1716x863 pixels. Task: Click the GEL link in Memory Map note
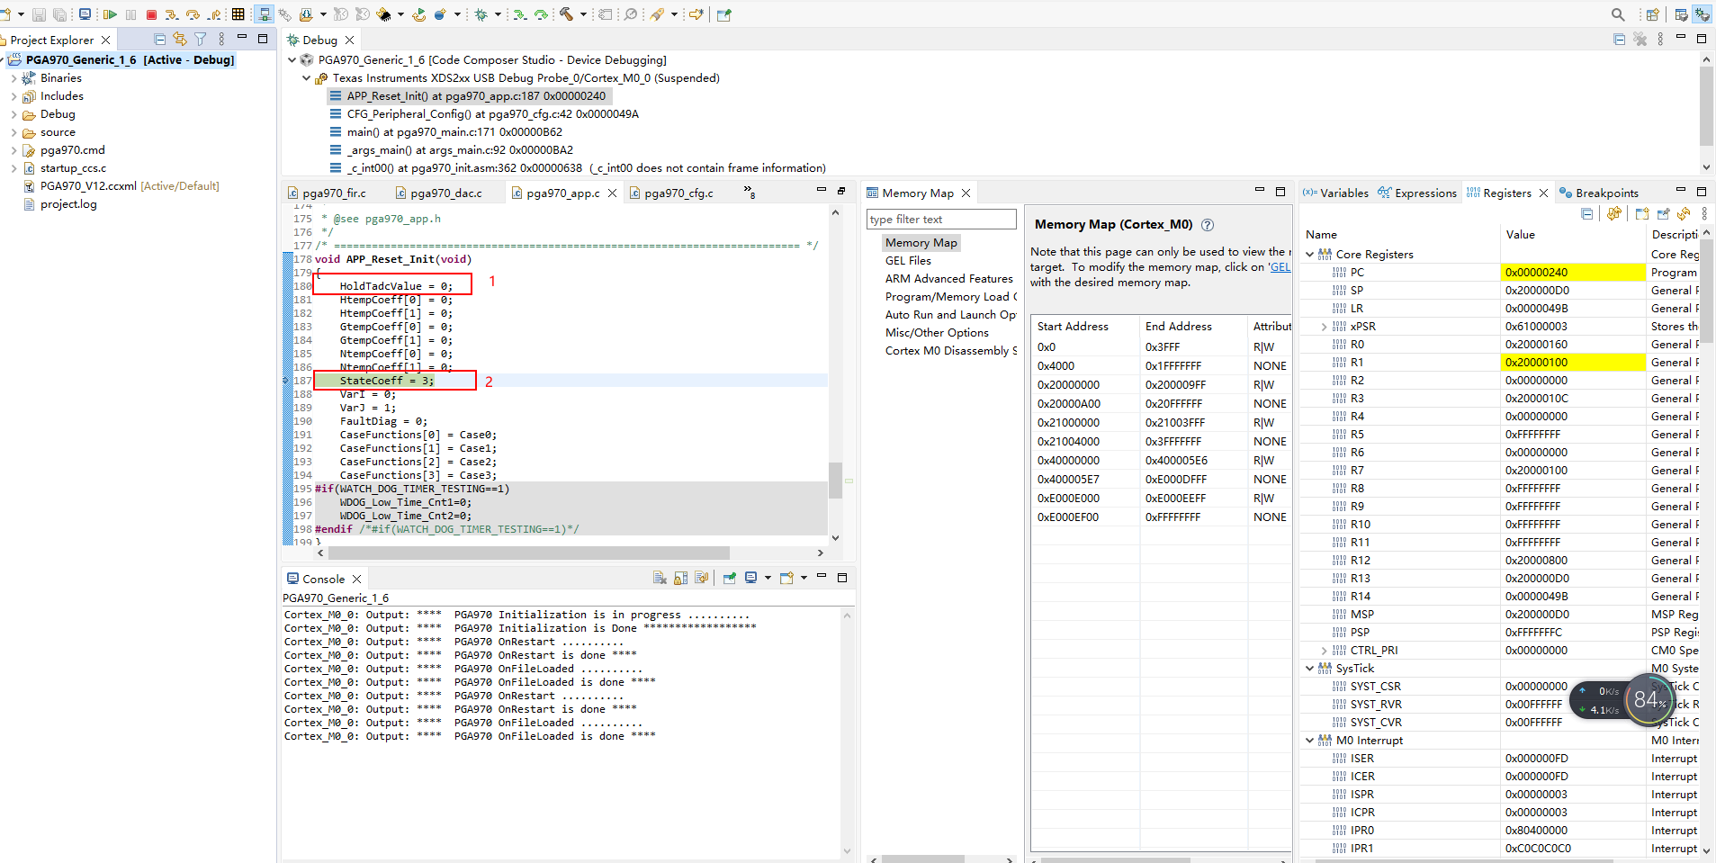pos(1280,267)
